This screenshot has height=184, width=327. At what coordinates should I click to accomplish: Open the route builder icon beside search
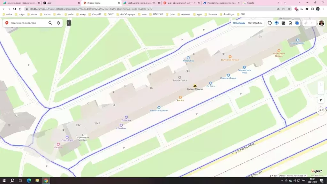tap(59, 23)
